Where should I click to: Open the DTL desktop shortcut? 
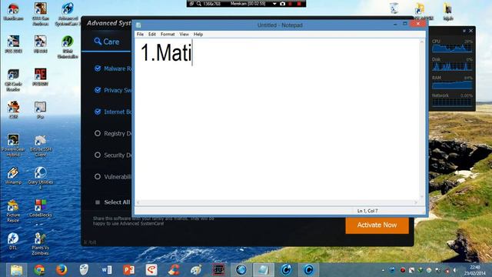[x=13, y=241]
